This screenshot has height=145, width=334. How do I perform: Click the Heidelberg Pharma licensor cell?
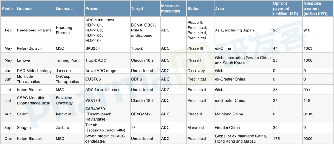[x=32, y=30]
